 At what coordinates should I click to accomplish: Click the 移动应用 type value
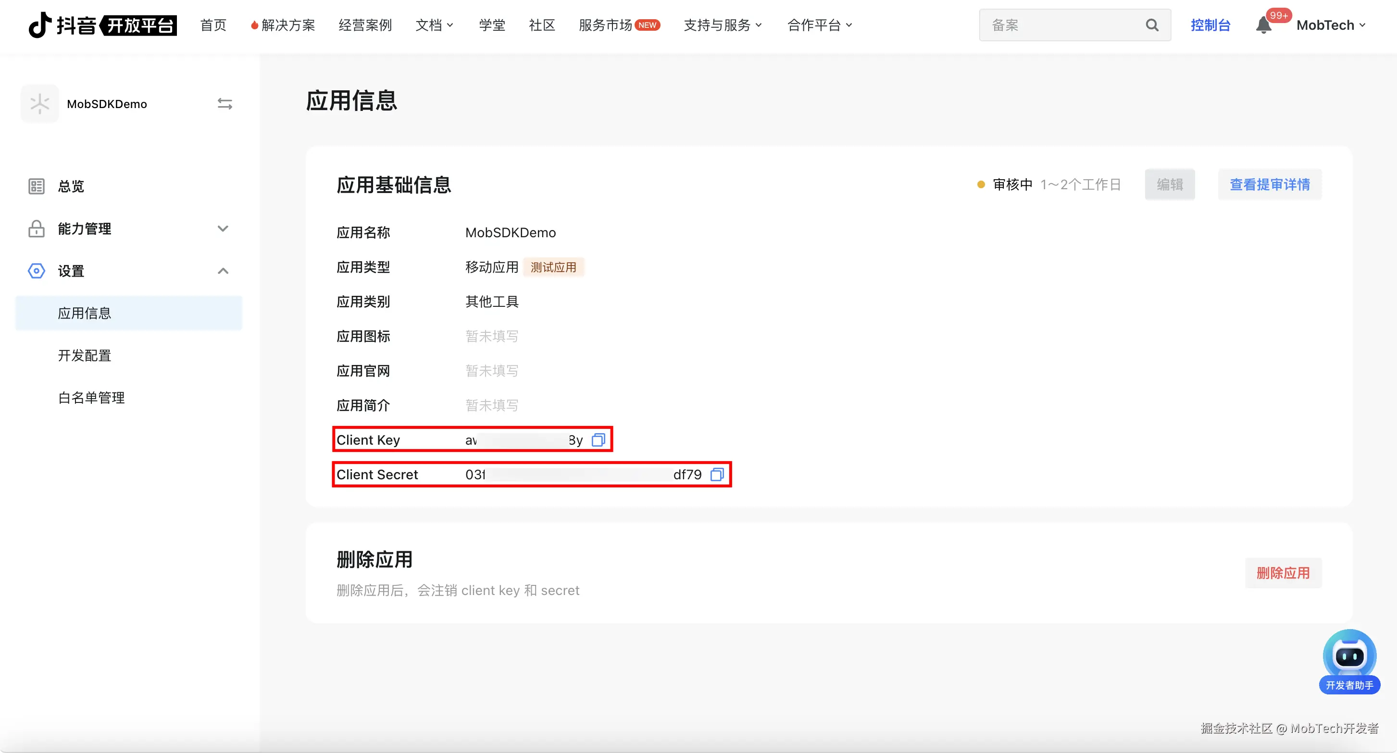point(492,267)
